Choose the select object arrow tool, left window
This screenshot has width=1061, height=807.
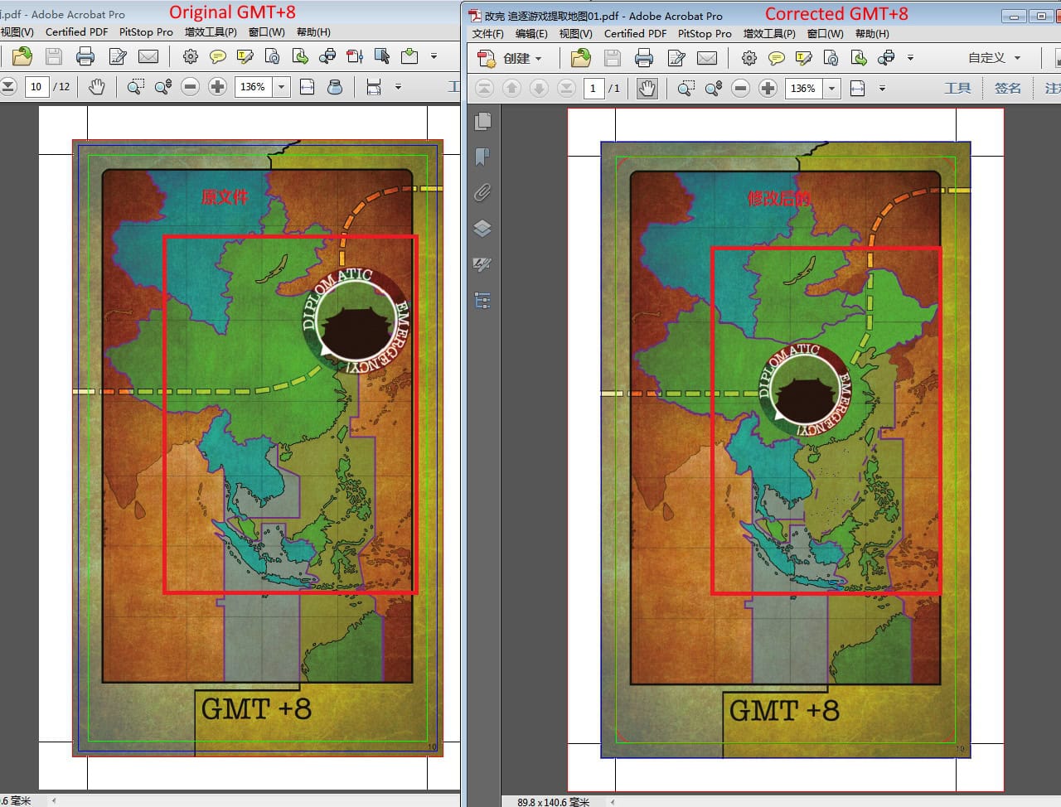382,56
